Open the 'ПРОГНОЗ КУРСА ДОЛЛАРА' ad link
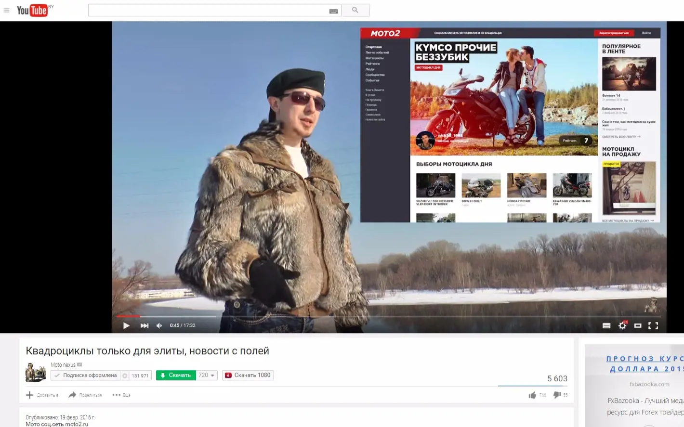Screen dimensions: 684x427 coord(645,364)
